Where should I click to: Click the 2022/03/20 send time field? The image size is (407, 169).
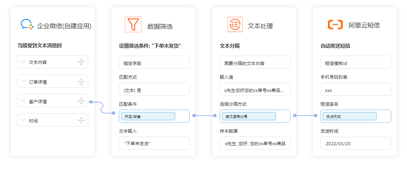[x=356, y=143]
